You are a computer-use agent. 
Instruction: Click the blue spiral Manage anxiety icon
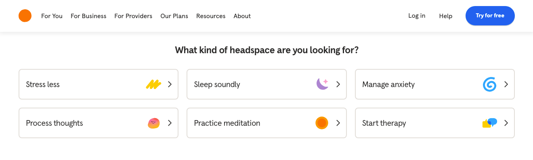tap(489, 84)
